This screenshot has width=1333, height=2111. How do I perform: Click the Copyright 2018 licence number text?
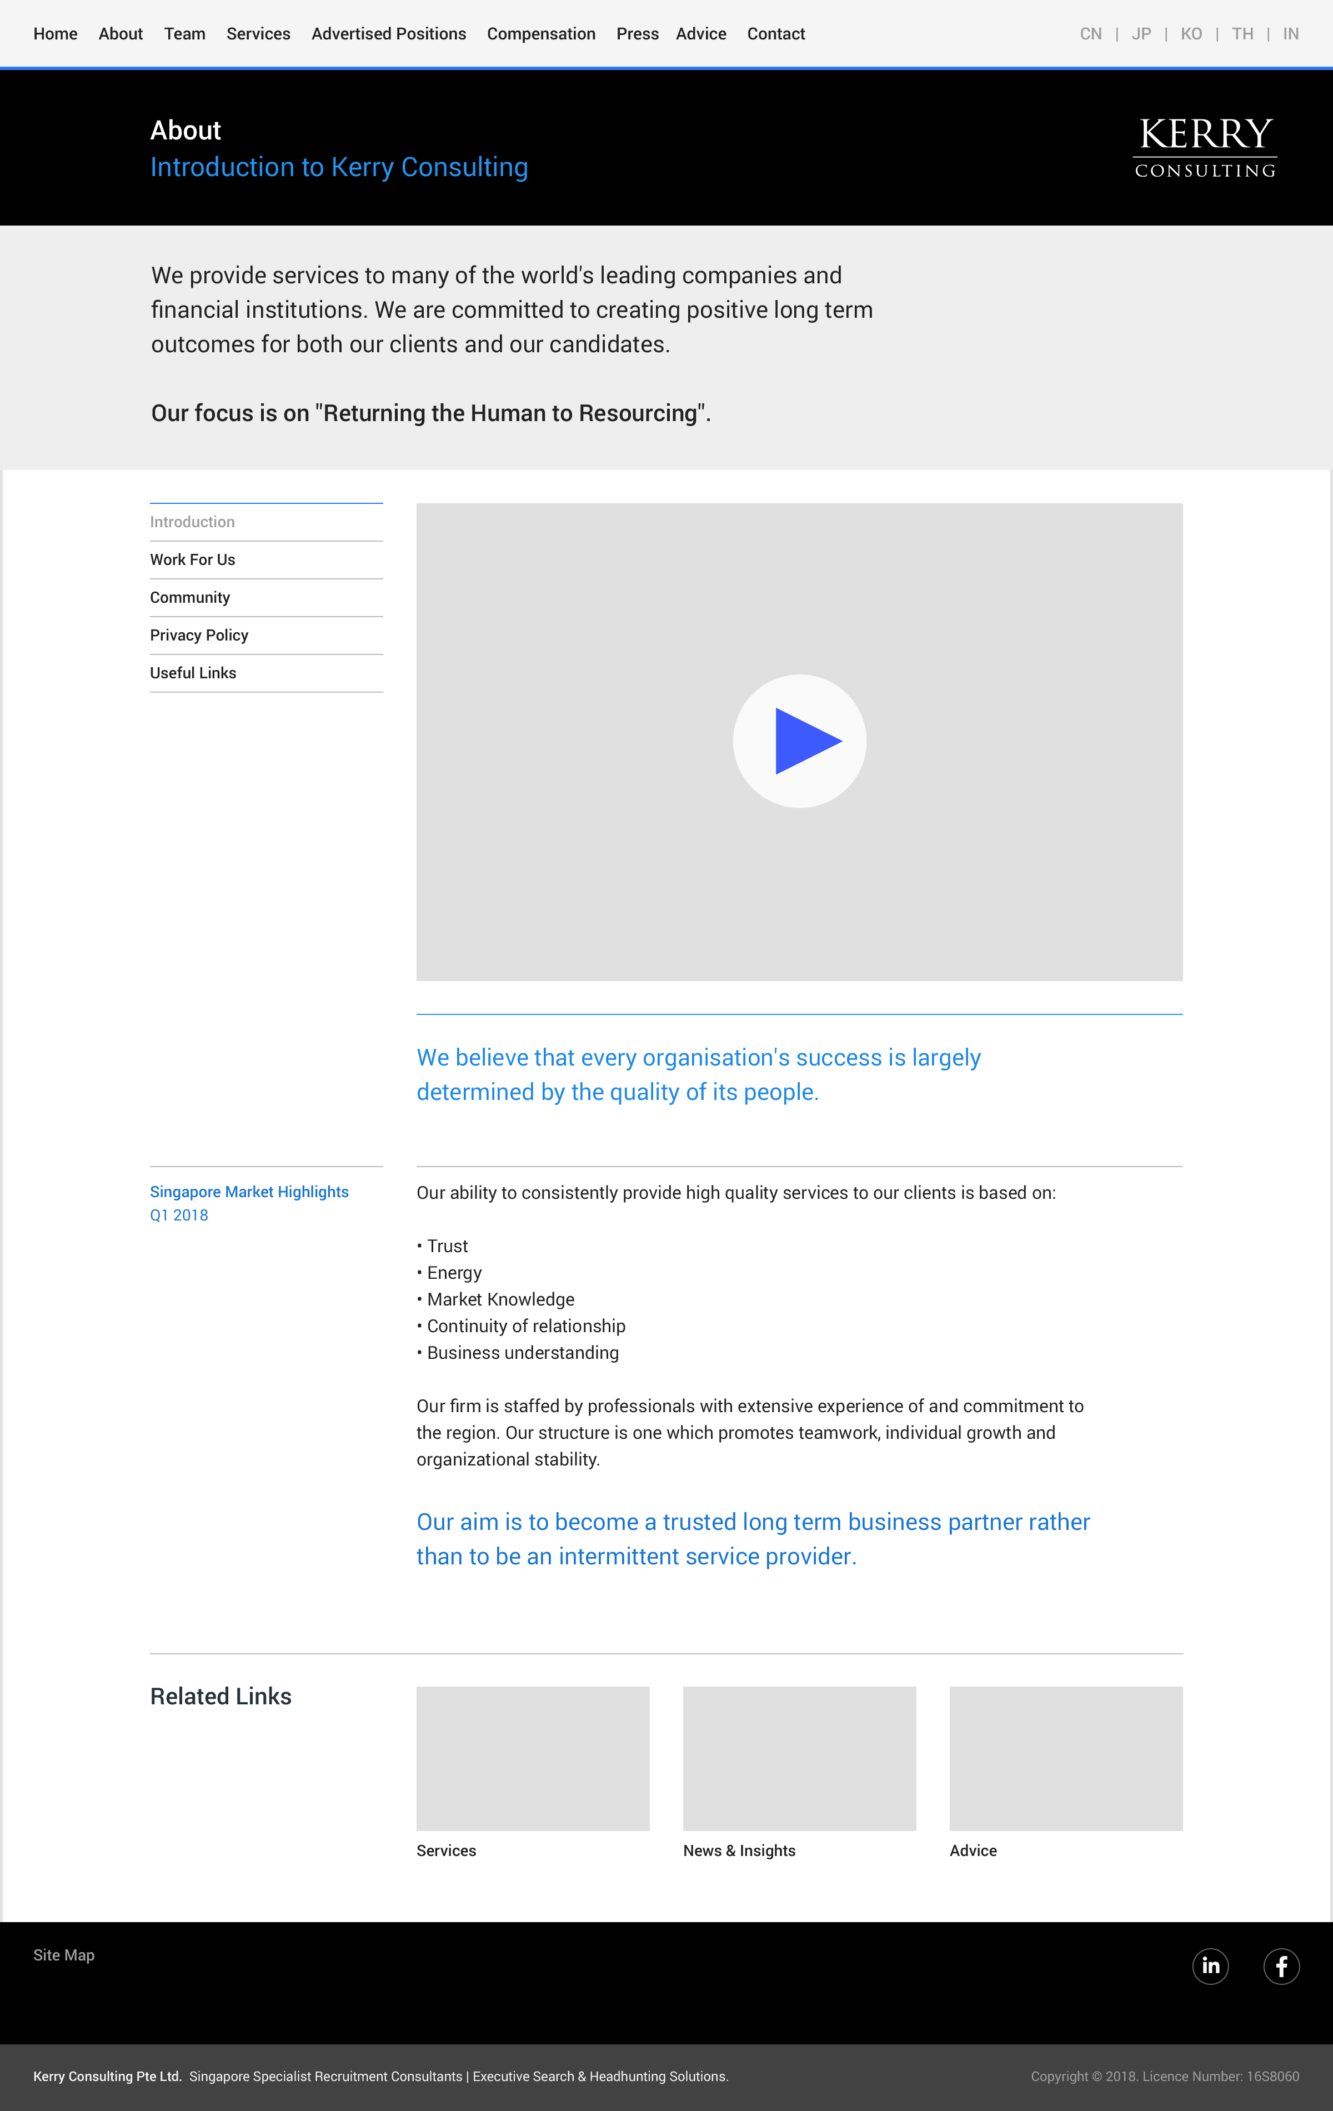coord(1165,2076)
